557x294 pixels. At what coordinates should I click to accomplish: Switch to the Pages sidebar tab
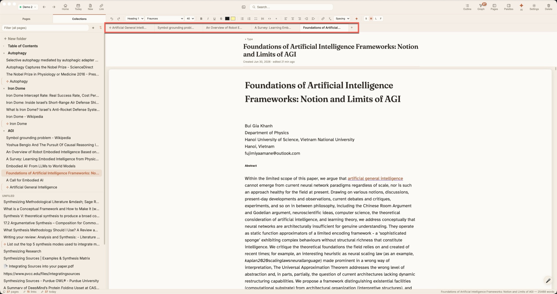(x=26, y=19)
